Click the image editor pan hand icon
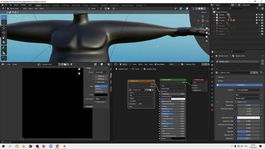This screenshot has height=149, width=265. 79,73
